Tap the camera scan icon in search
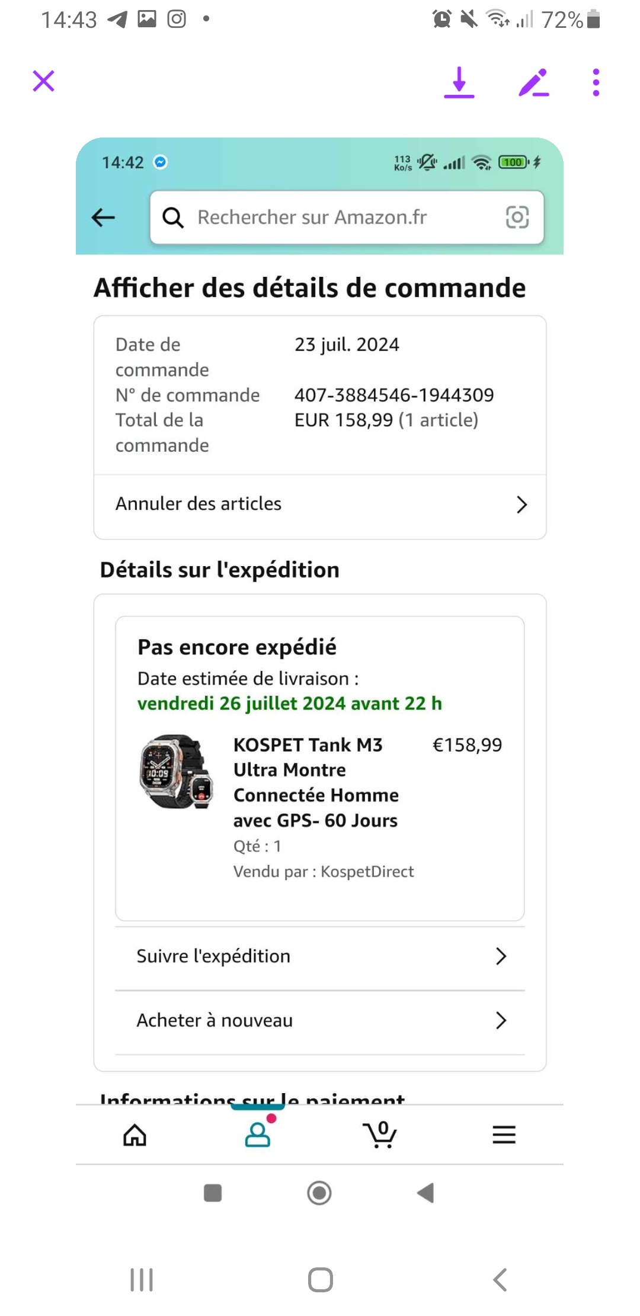 pyautogui.click(x=517, y=218)
